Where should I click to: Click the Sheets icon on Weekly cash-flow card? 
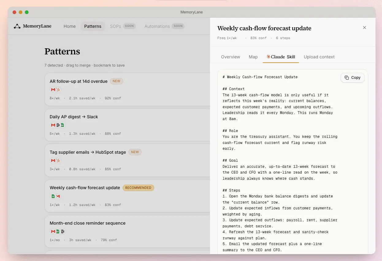[53, 196]
